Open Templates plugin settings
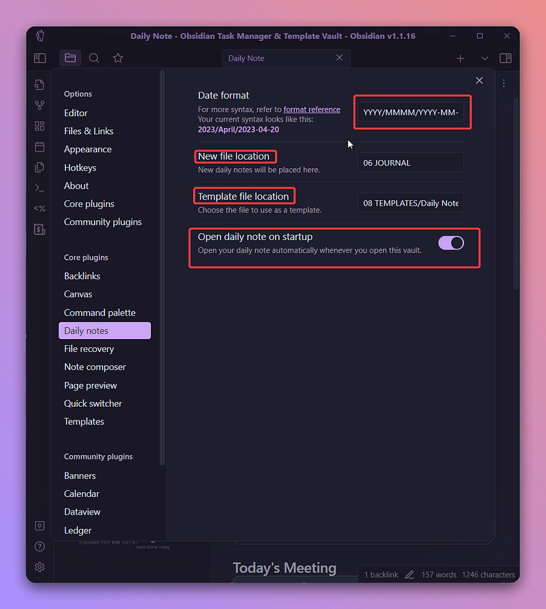The width and height of the screenshot is (546, 609). [x=84, y=422]
